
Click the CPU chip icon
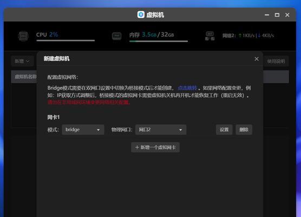click(23, 36)
